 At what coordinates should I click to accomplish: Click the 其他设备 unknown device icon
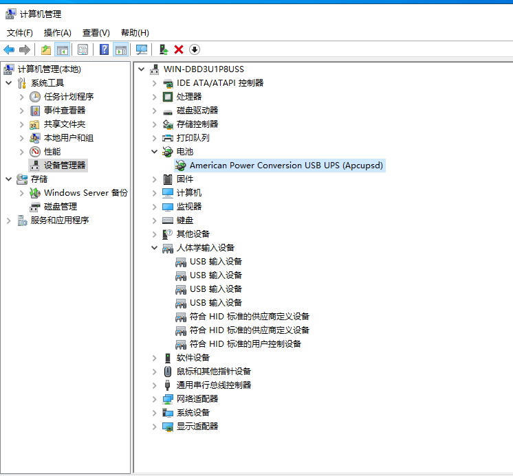click(168, 234)
